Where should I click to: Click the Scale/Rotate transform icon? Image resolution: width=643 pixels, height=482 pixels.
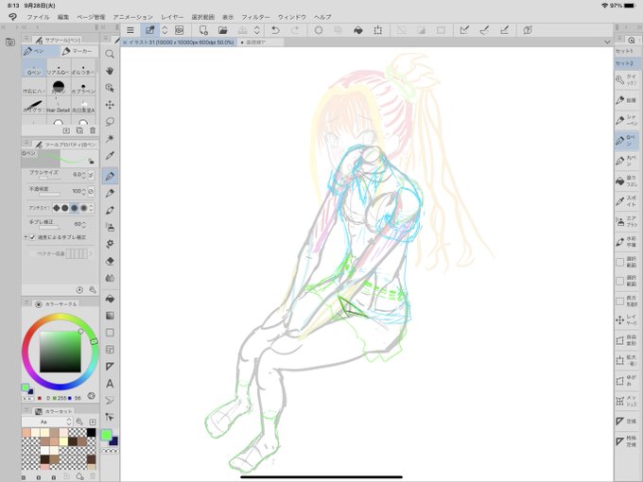377,30
